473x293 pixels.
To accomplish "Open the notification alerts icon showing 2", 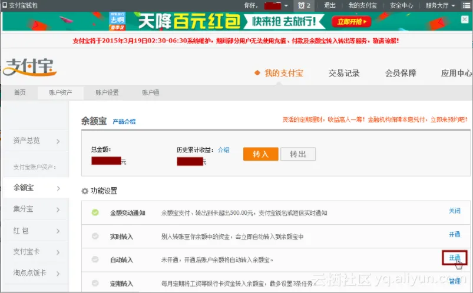I will tap(303, 5).
